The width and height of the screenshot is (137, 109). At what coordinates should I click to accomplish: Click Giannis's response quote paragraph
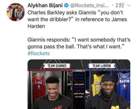(x=79, y=43)
